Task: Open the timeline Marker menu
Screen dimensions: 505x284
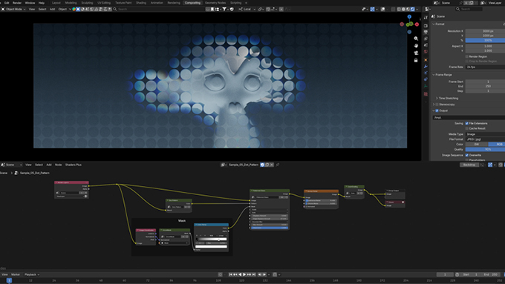Action: point(16,274)
